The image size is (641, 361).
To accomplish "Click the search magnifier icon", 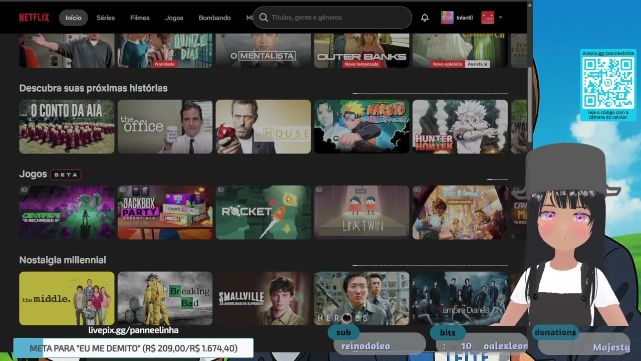I will tap(264, 18).
